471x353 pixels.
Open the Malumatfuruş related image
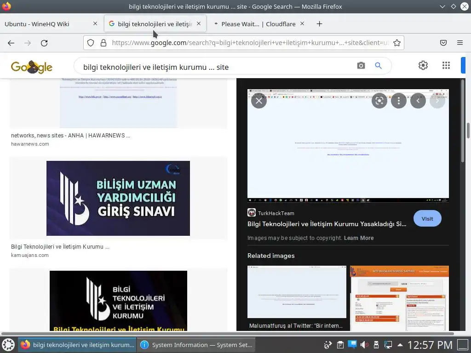click(297, 292)
